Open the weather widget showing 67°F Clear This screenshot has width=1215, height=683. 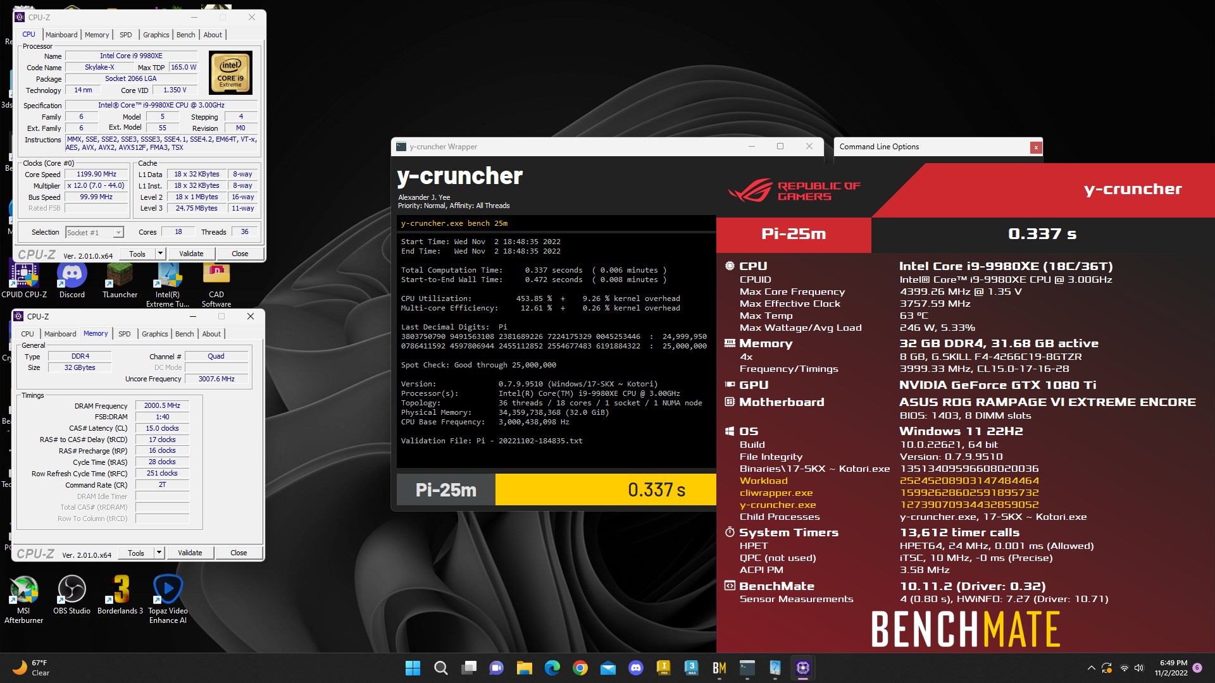click(32, 668)
